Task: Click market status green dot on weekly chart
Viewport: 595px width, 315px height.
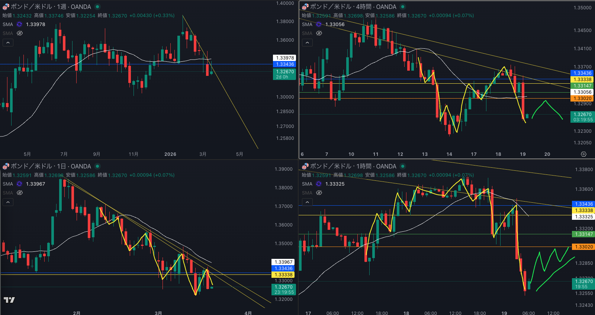Action: [97, 7]
